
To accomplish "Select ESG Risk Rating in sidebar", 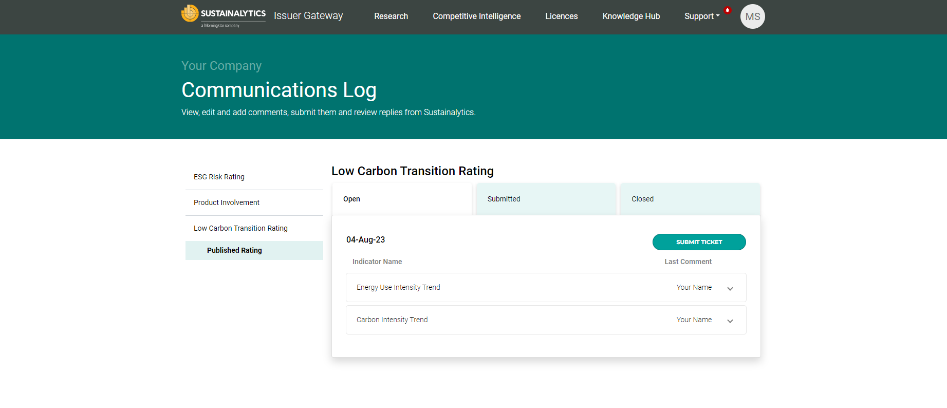I will [254, 177].
